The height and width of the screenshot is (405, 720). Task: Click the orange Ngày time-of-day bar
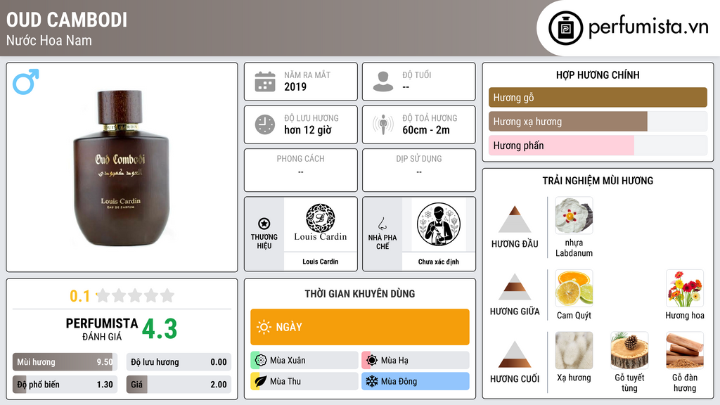pyautogui.click(x=360, y=327)
